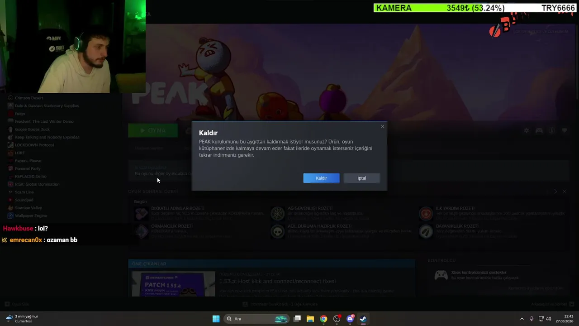579x326 pixels.
Task: Select RISK: Global Domination entry
Action: 37,184
